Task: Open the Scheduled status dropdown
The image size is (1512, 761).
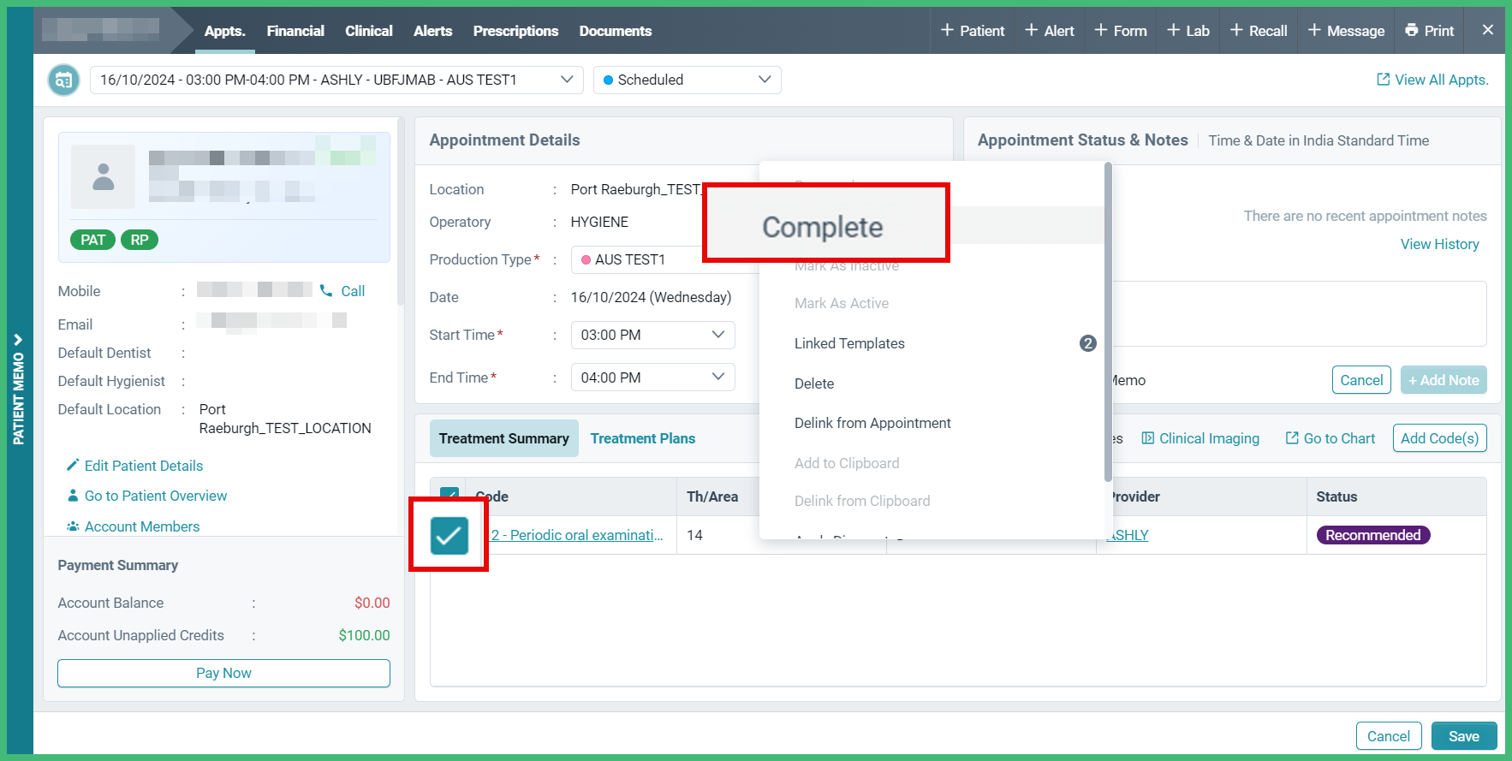Action: (x=687, y=80)
